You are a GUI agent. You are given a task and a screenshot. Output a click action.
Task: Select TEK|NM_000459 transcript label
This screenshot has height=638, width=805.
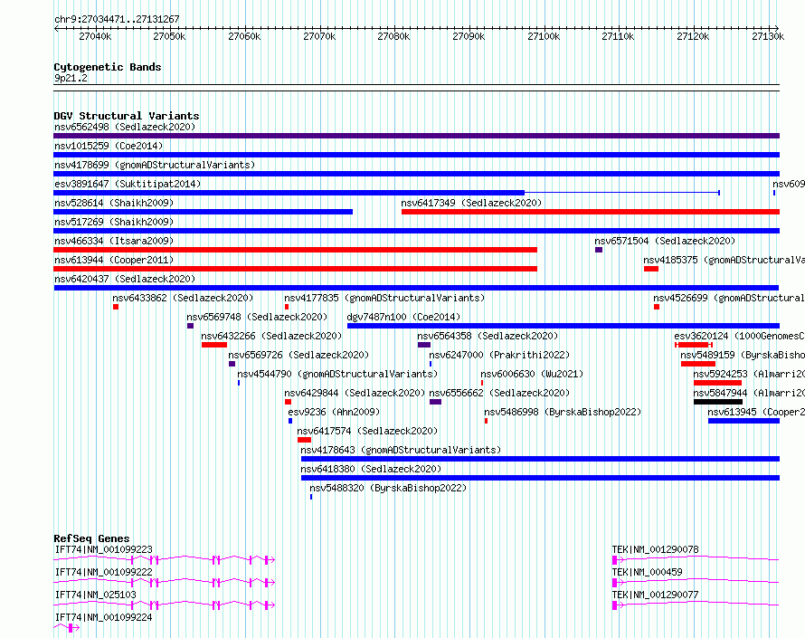tap(647, 572)
